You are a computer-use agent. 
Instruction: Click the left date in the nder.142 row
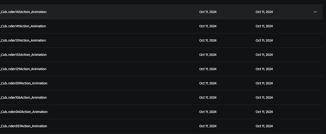(208, 12)
